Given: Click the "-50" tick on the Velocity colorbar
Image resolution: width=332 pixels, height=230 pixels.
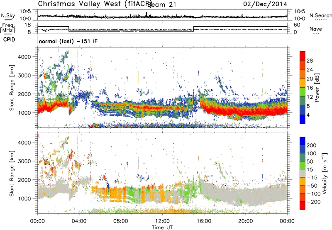Looking at the screenshot, I should pyautogui.click(x=312, y=186).
